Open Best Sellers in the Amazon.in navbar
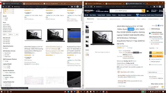 pyautogui.click(x=93, y=15)
